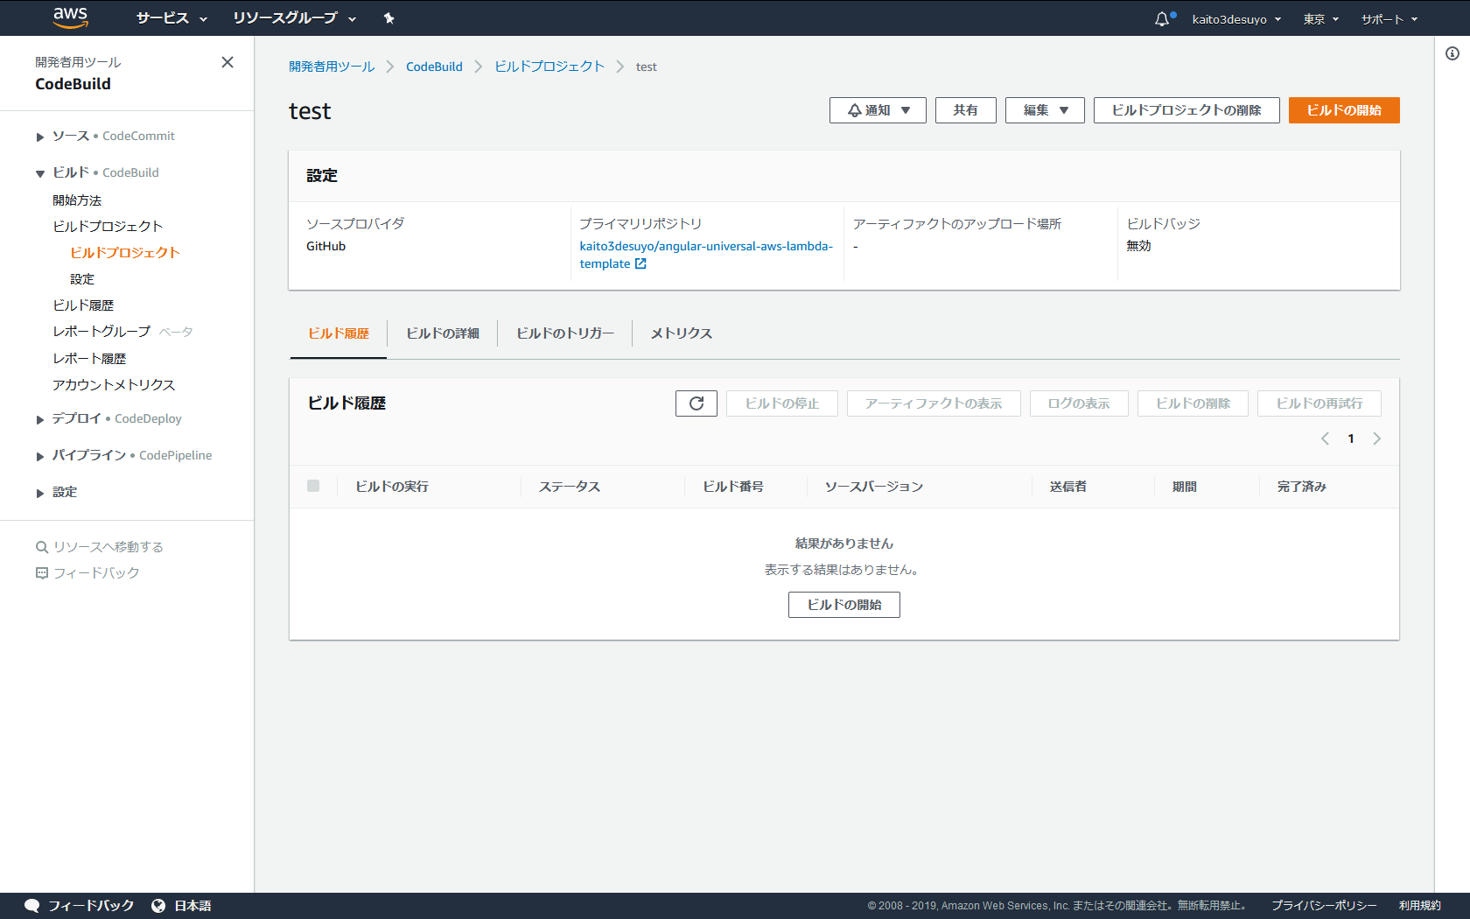Sort by the ステータス column header

[570, 487]
